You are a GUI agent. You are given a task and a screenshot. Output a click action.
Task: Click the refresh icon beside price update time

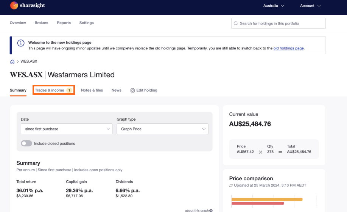(x=231, y=186)
